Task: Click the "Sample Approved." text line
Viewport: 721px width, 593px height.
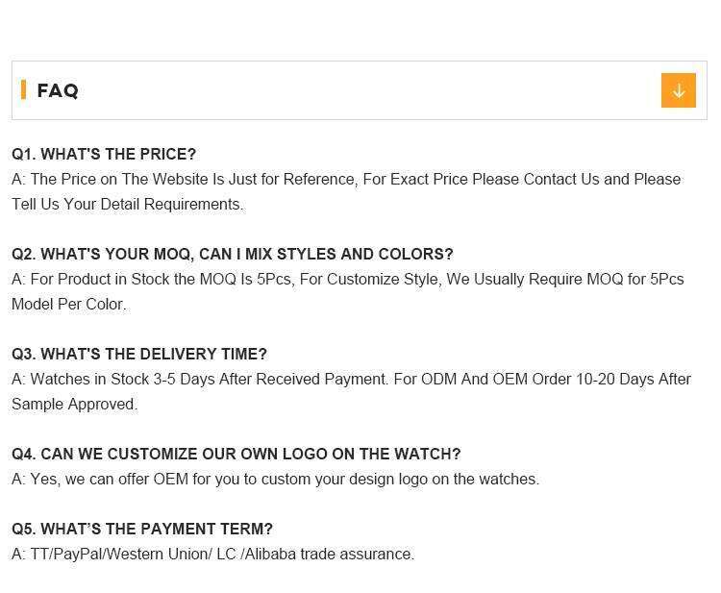Action: pos(74,404)
